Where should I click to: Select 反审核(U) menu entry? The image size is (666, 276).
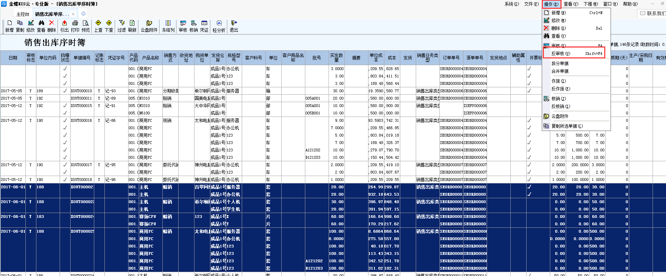(x=574, y=54)
